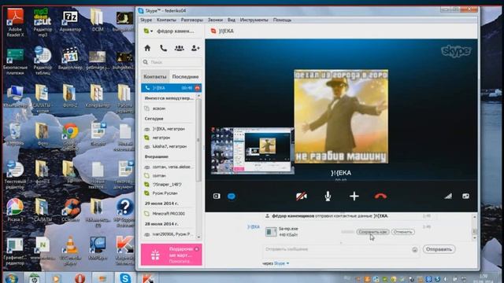Open the Рузик Руслан conversation
This screenshot has height=283, width=504.
tap(169, 193)
